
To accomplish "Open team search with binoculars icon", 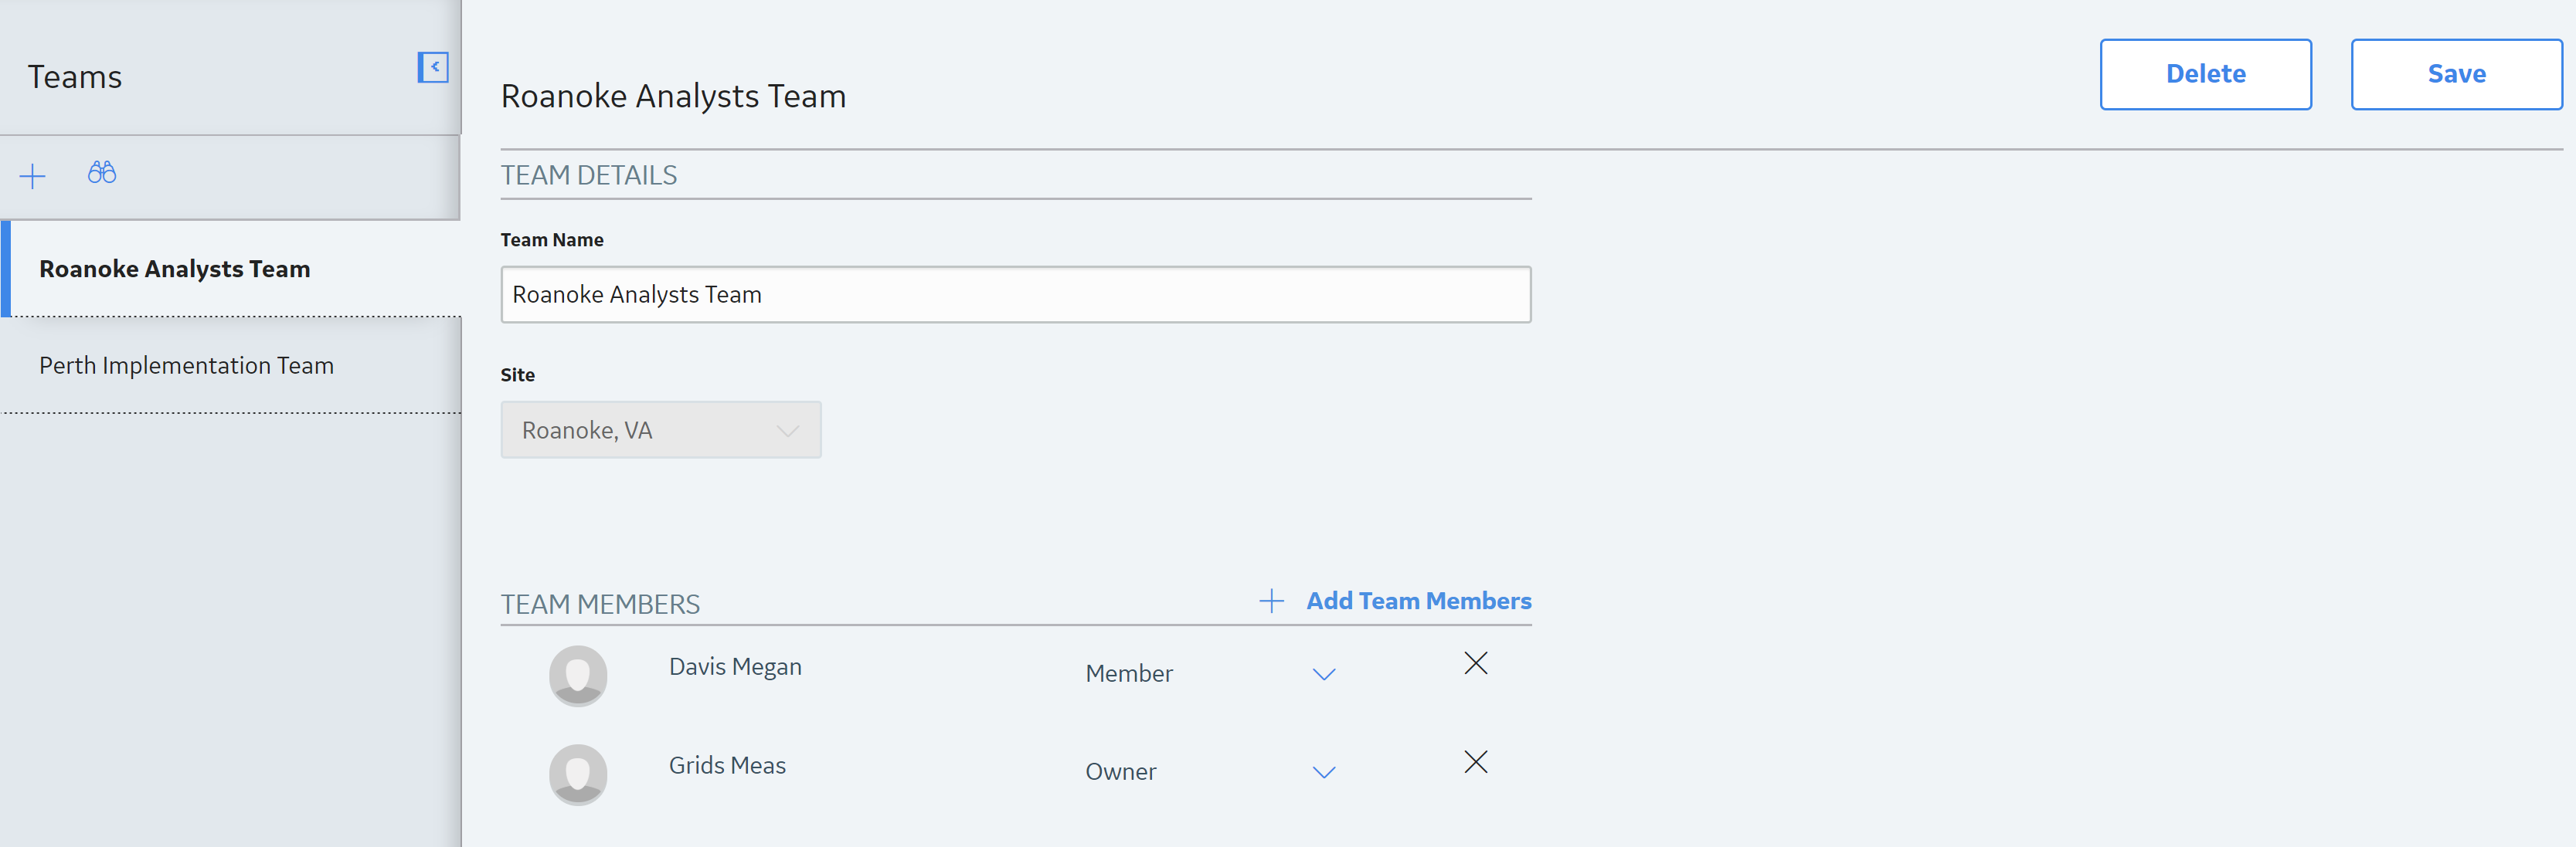I will click(x=102, y=173).
